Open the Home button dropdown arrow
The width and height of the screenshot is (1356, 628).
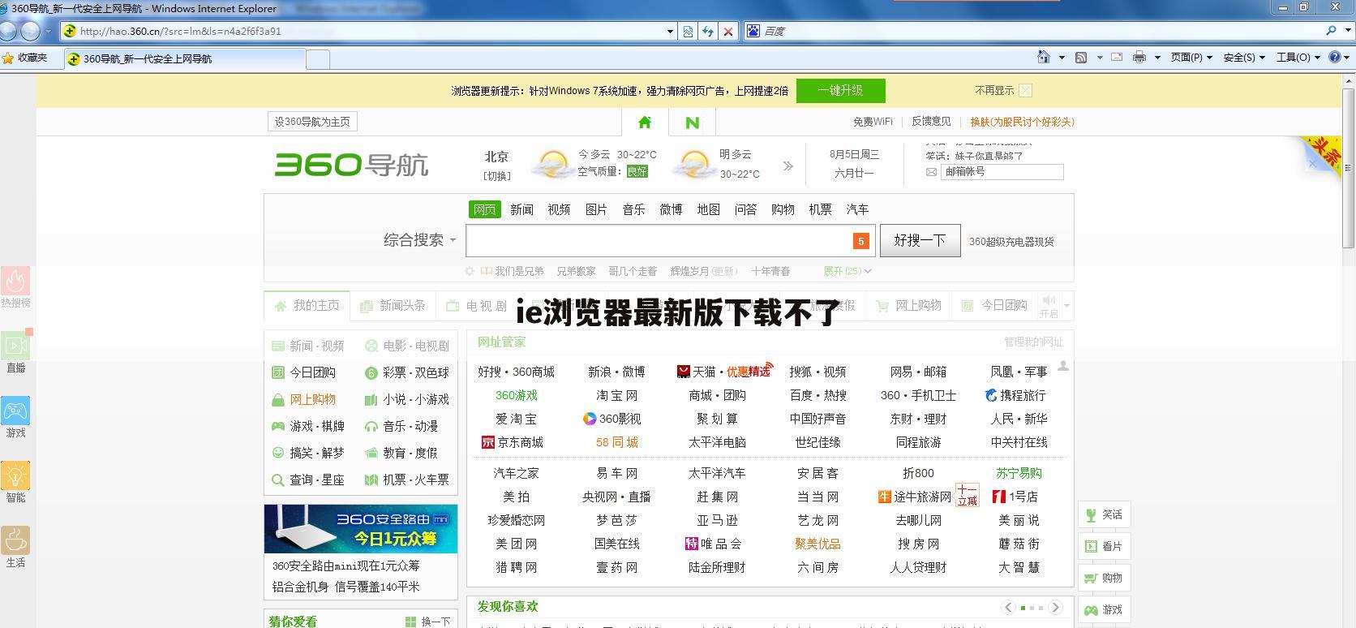coord(1062,57)
